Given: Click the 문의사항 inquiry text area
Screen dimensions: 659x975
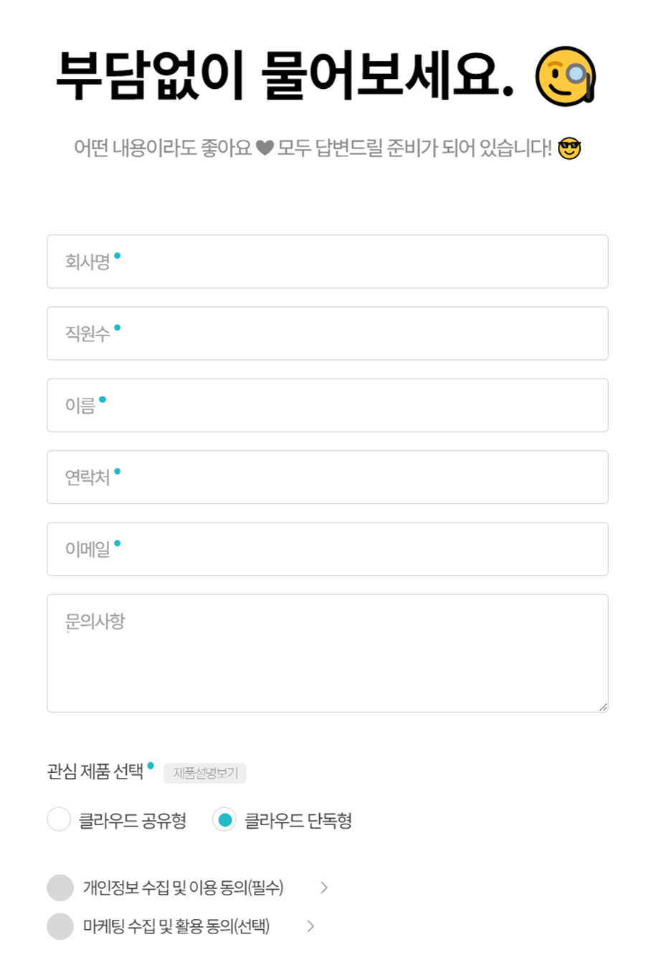Looking at the screenshot, I should [327, 652].
